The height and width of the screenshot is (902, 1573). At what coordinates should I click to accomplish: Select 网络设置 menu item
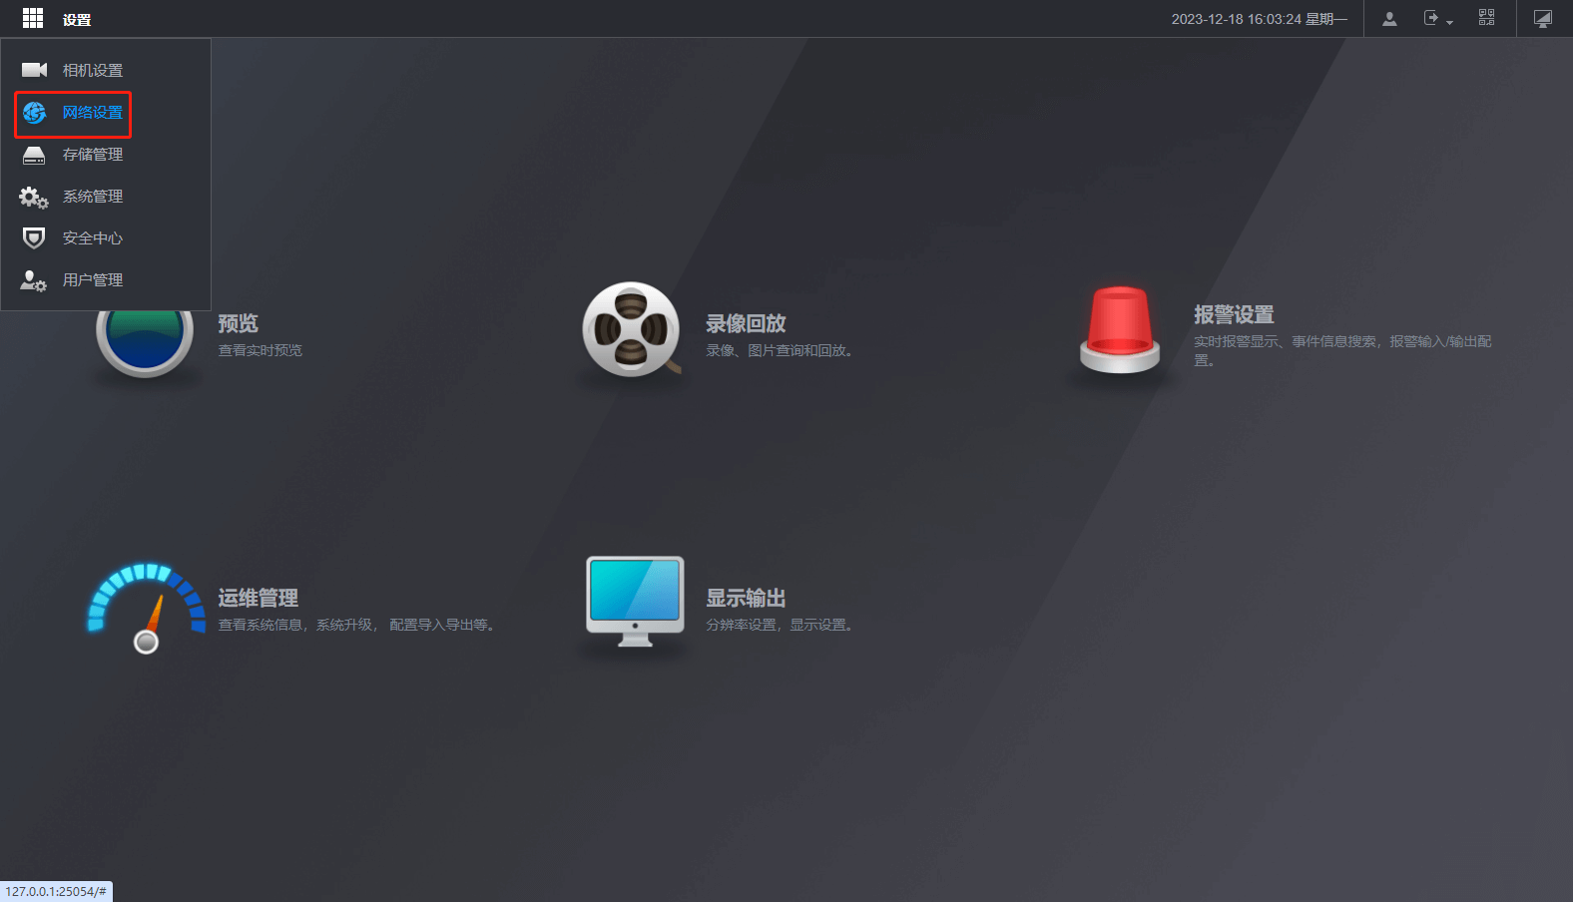point(93,113)
